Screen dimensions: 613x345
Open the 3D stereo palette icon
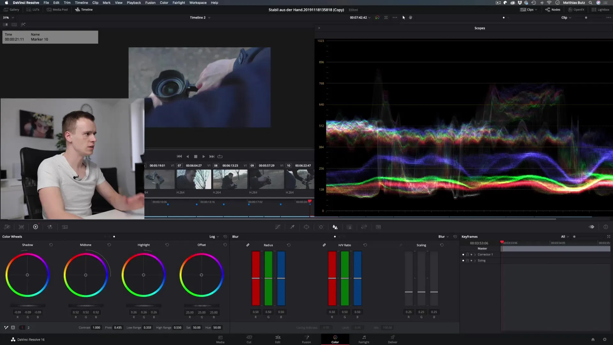click(x=378, y=227)
